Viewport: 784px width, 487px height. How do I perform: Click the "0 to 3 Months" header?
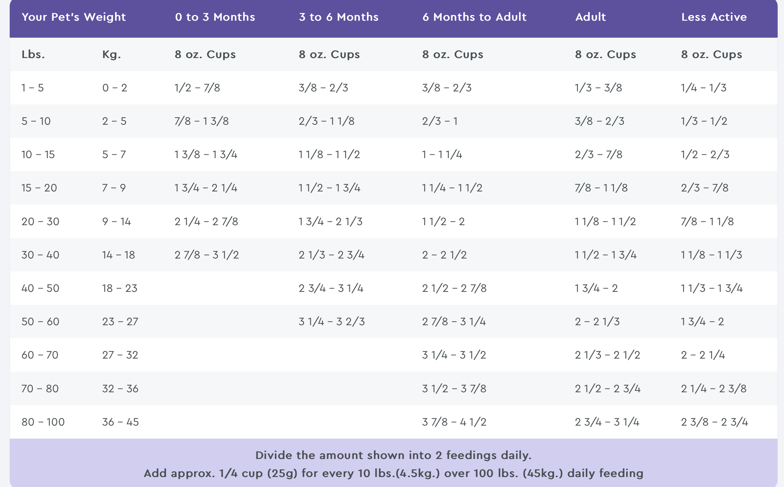[x=215, y=17]
